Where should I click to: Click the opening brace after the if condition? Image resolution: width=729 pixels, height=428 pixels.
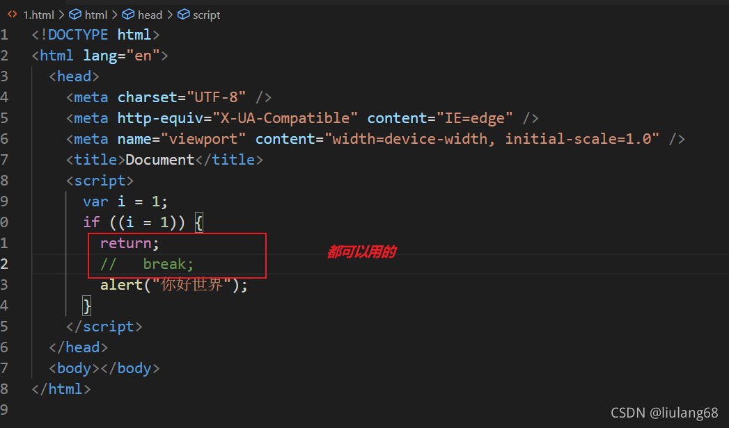198,222
